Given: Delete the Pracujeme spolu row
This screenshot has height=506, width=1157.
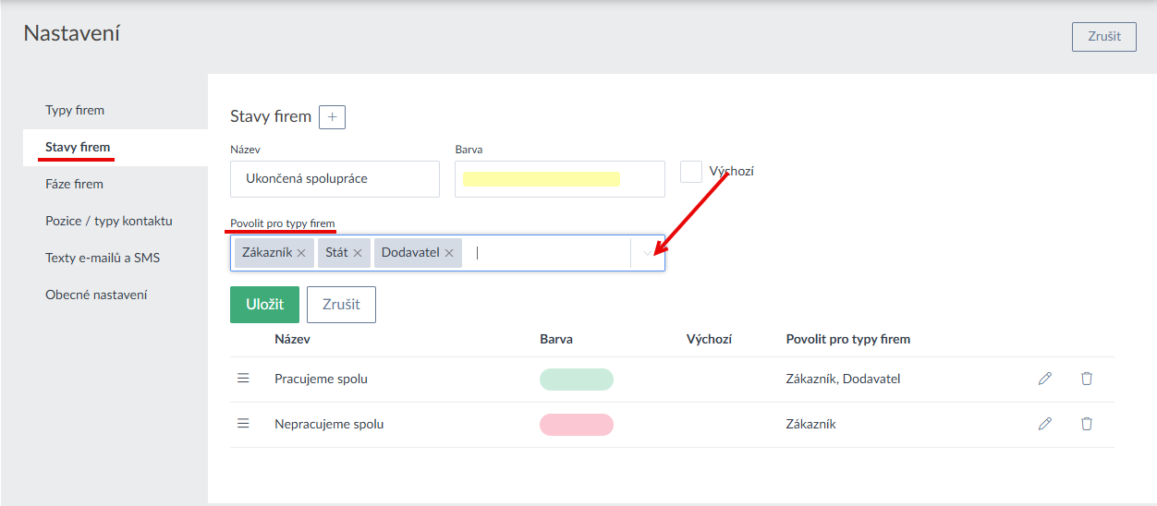Looking at the screenshot, I should [1087, 379].
